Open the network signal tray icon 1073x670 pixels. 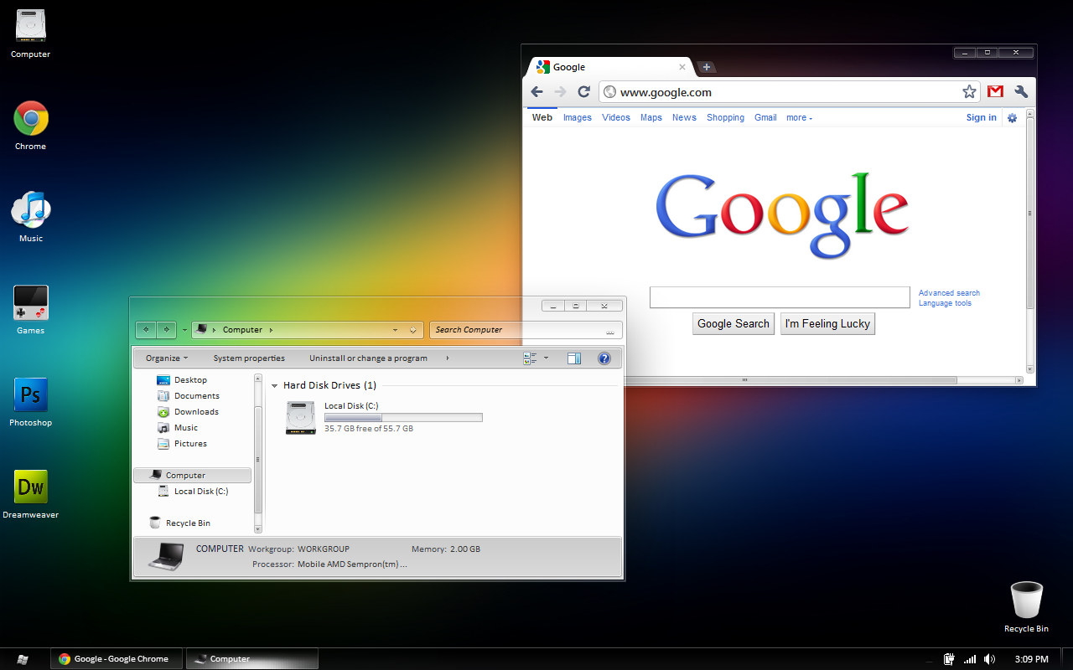tap(970, 659)
